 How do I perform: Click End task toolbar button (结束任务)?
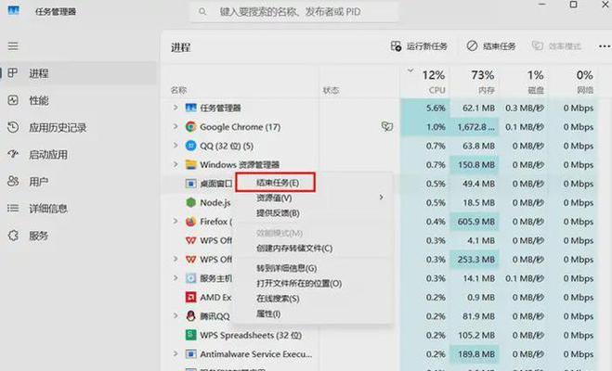(x=491, y=46)
